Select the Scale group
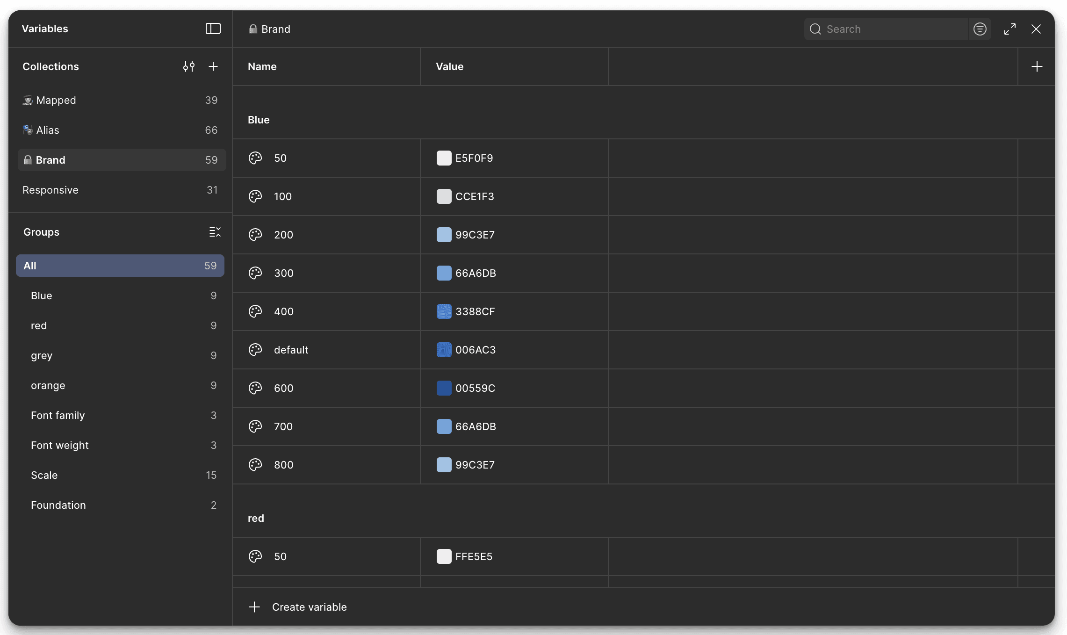 click(x=44, y=475)
